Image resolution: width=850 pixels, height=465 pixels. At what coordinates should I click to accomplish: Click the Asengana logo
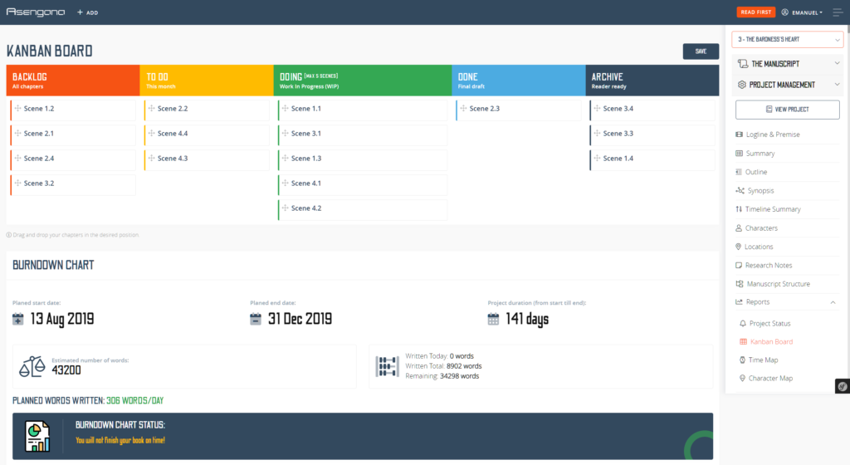[x=35, y=12]
